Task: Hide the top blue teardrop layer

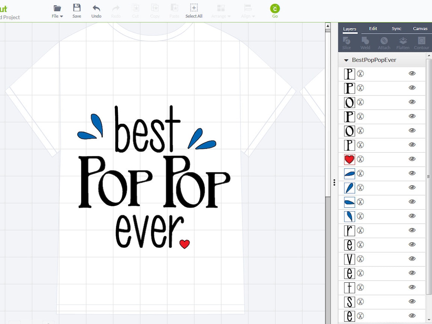Action: (412, 173)
